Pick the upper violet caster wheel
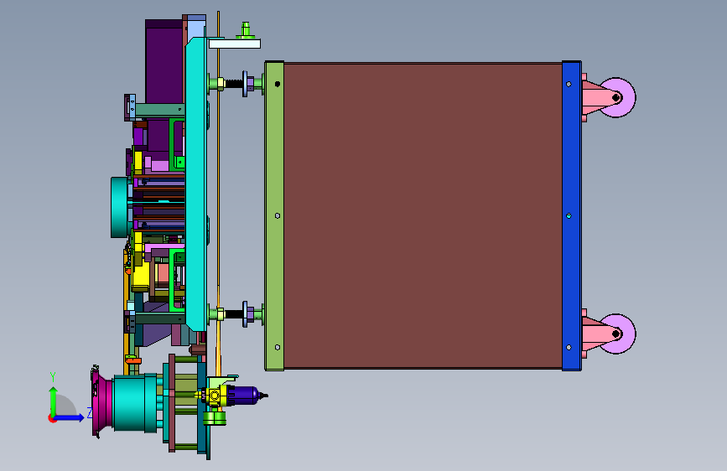This screenshot has height=471, width=727. [620, 98]
